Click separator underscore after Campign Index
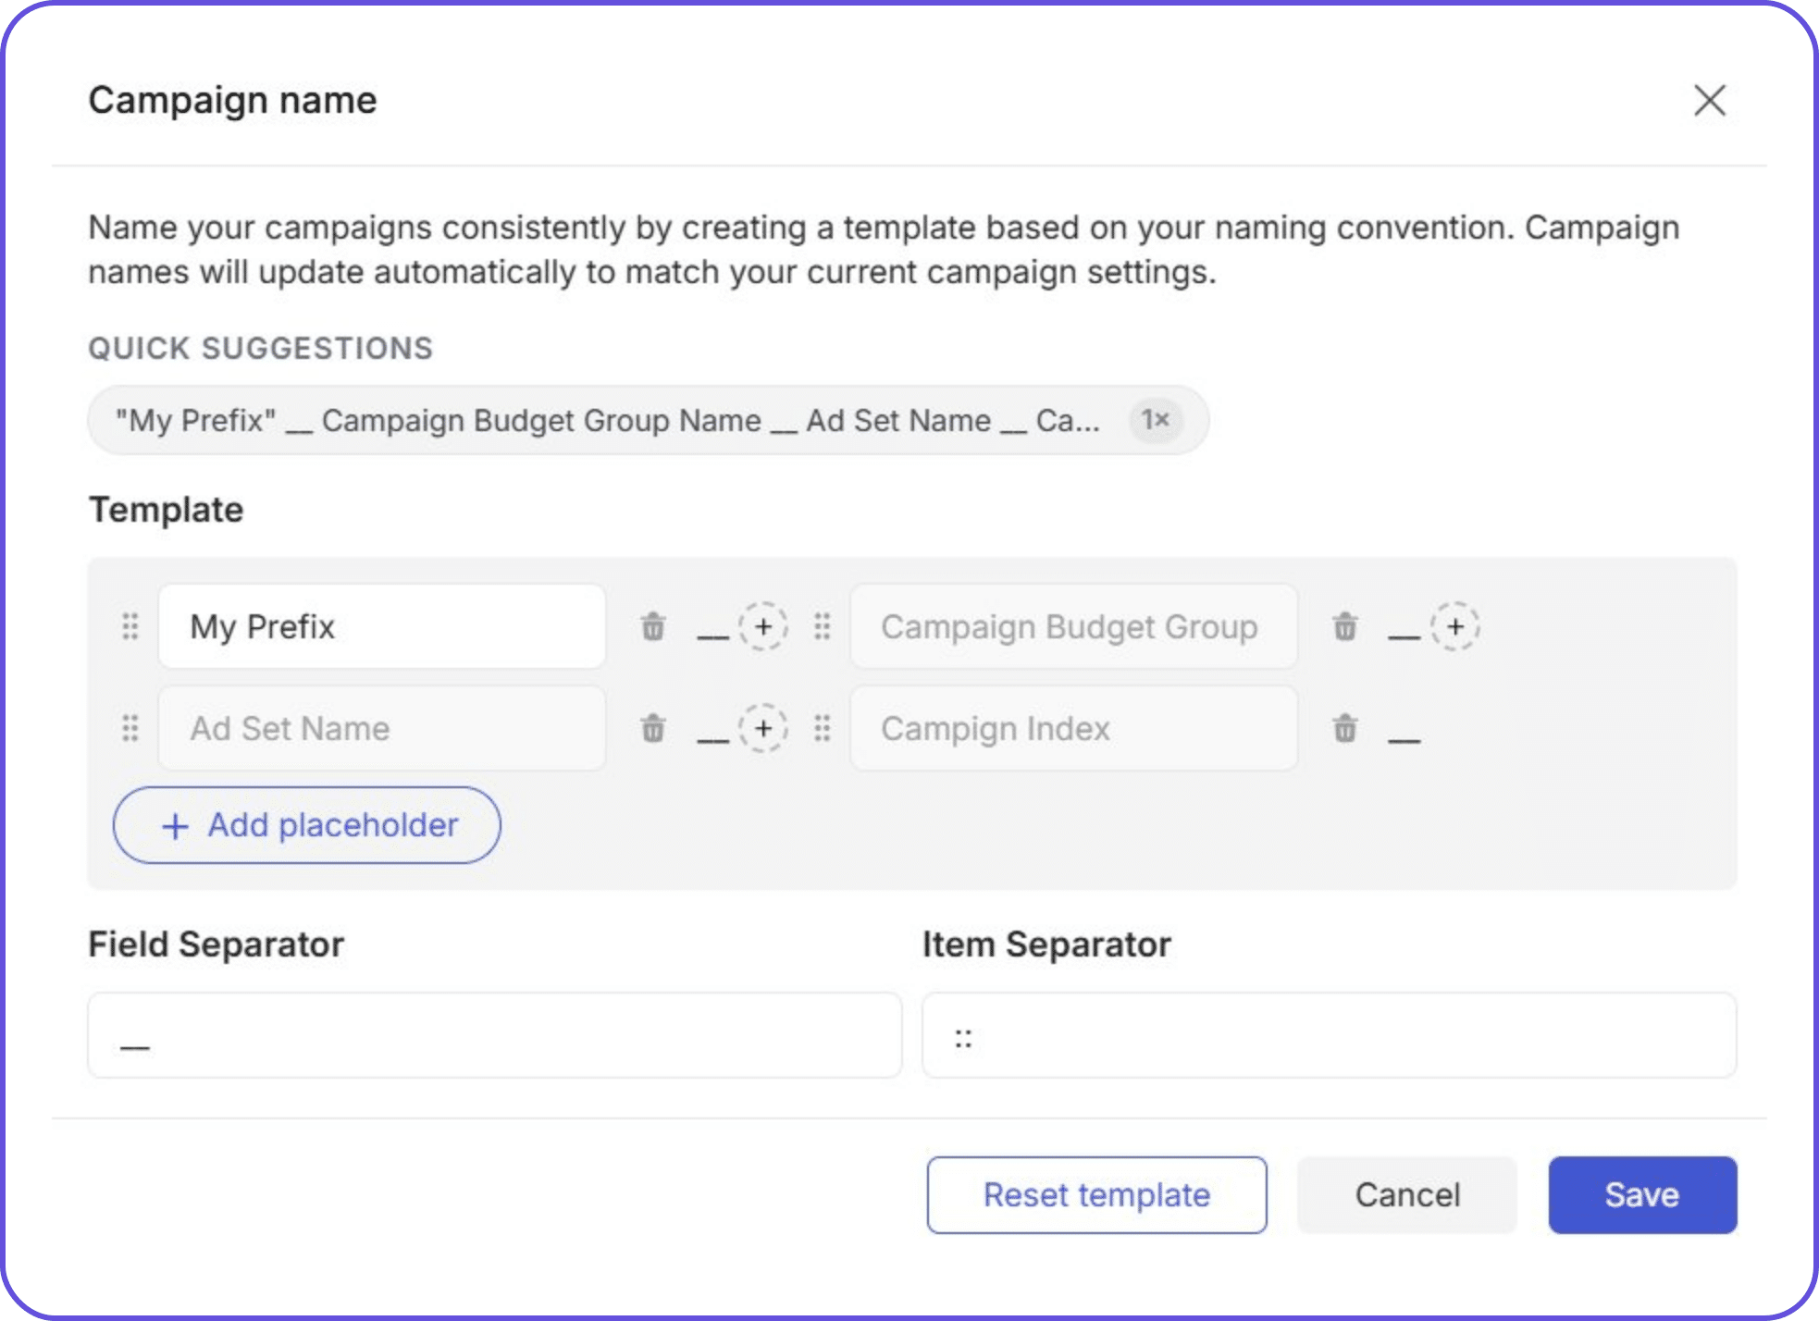1819x1321 pixels. 1404,739
